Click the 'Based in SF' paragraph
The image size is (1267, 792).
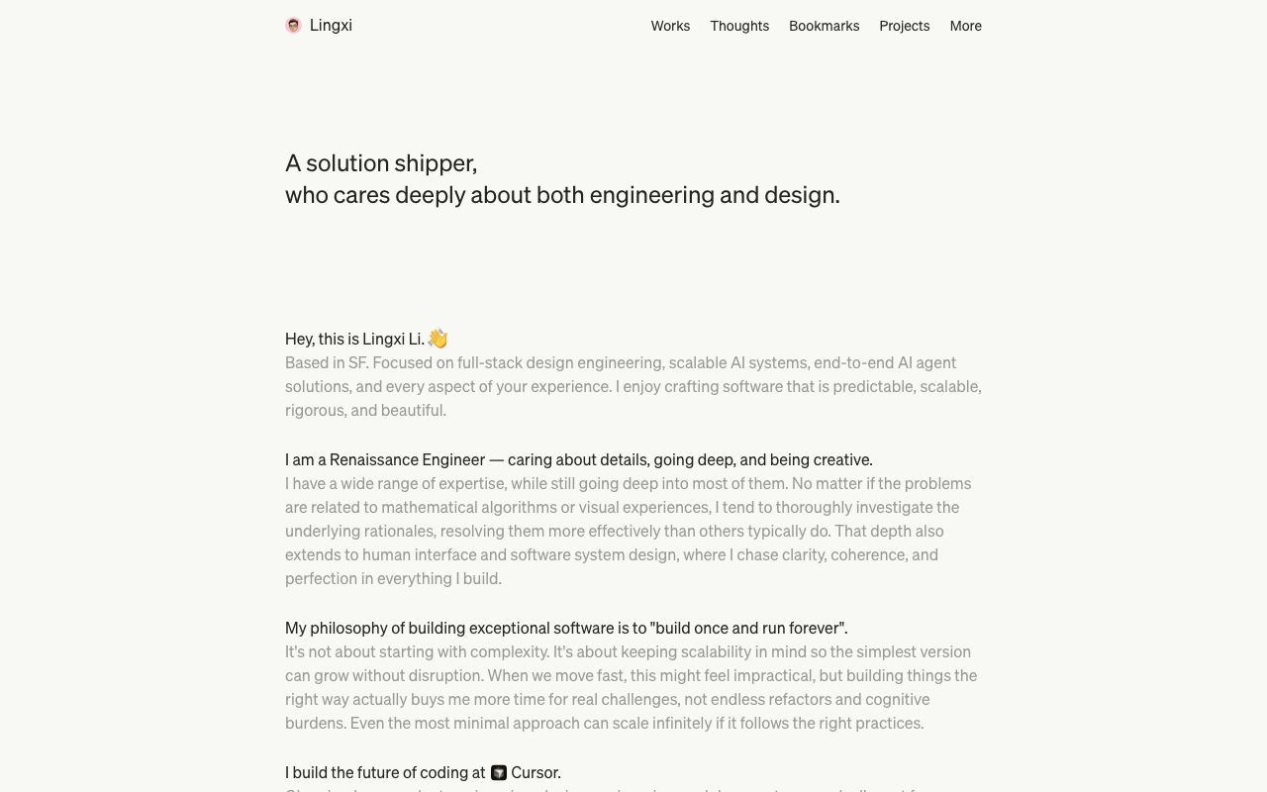coord(633,386)
